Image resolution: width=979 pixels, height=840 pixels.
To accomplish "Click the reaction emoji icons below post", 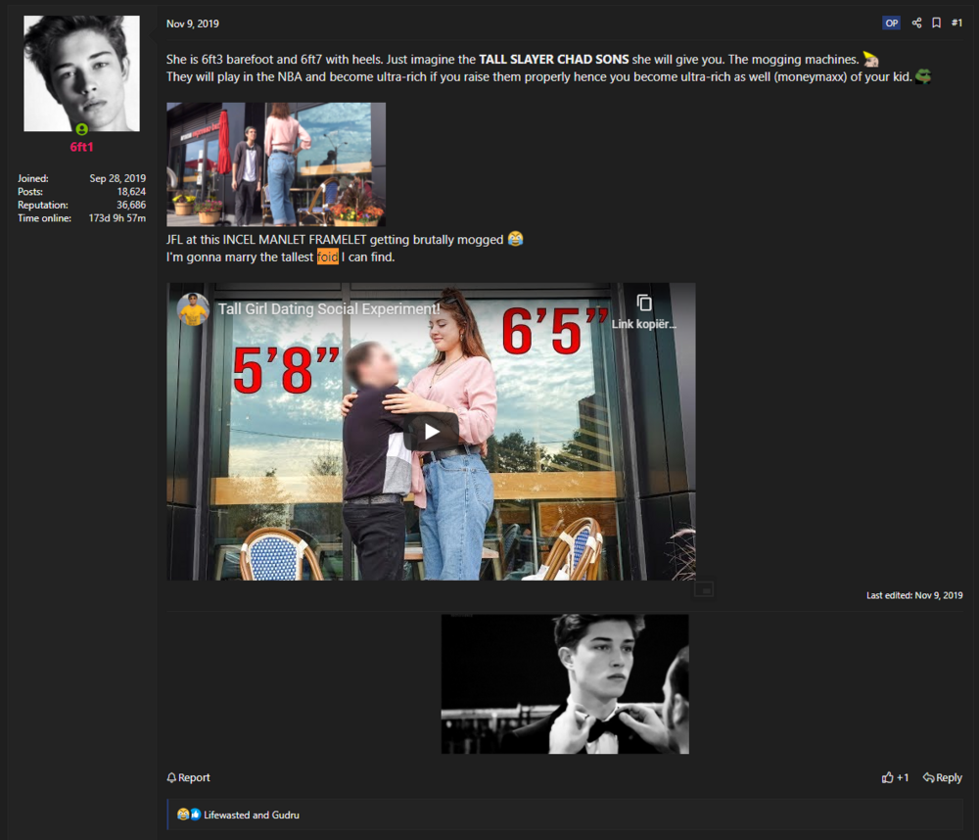I will 189,815.
